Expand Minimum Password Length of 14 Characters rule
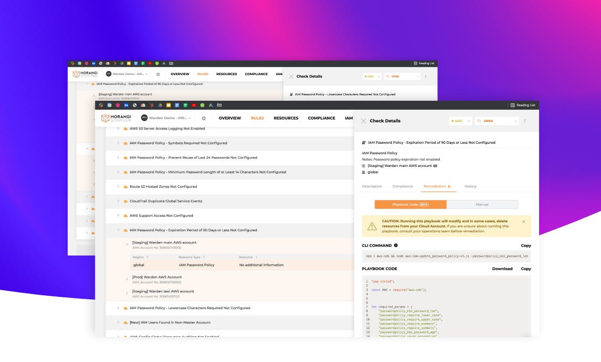 click(x=118, y=172)
